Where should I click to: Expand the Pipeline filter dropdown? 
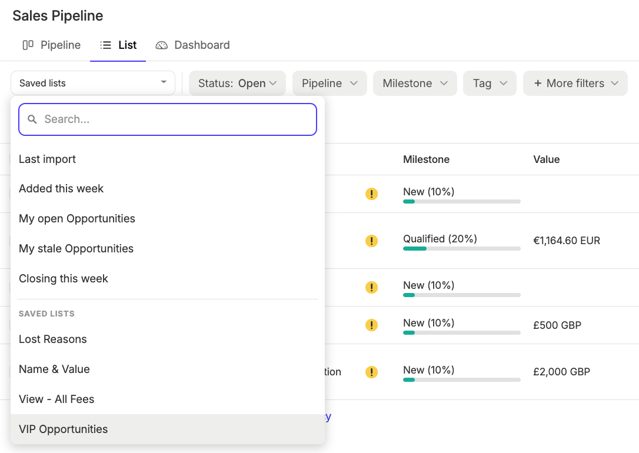(330, 83)
